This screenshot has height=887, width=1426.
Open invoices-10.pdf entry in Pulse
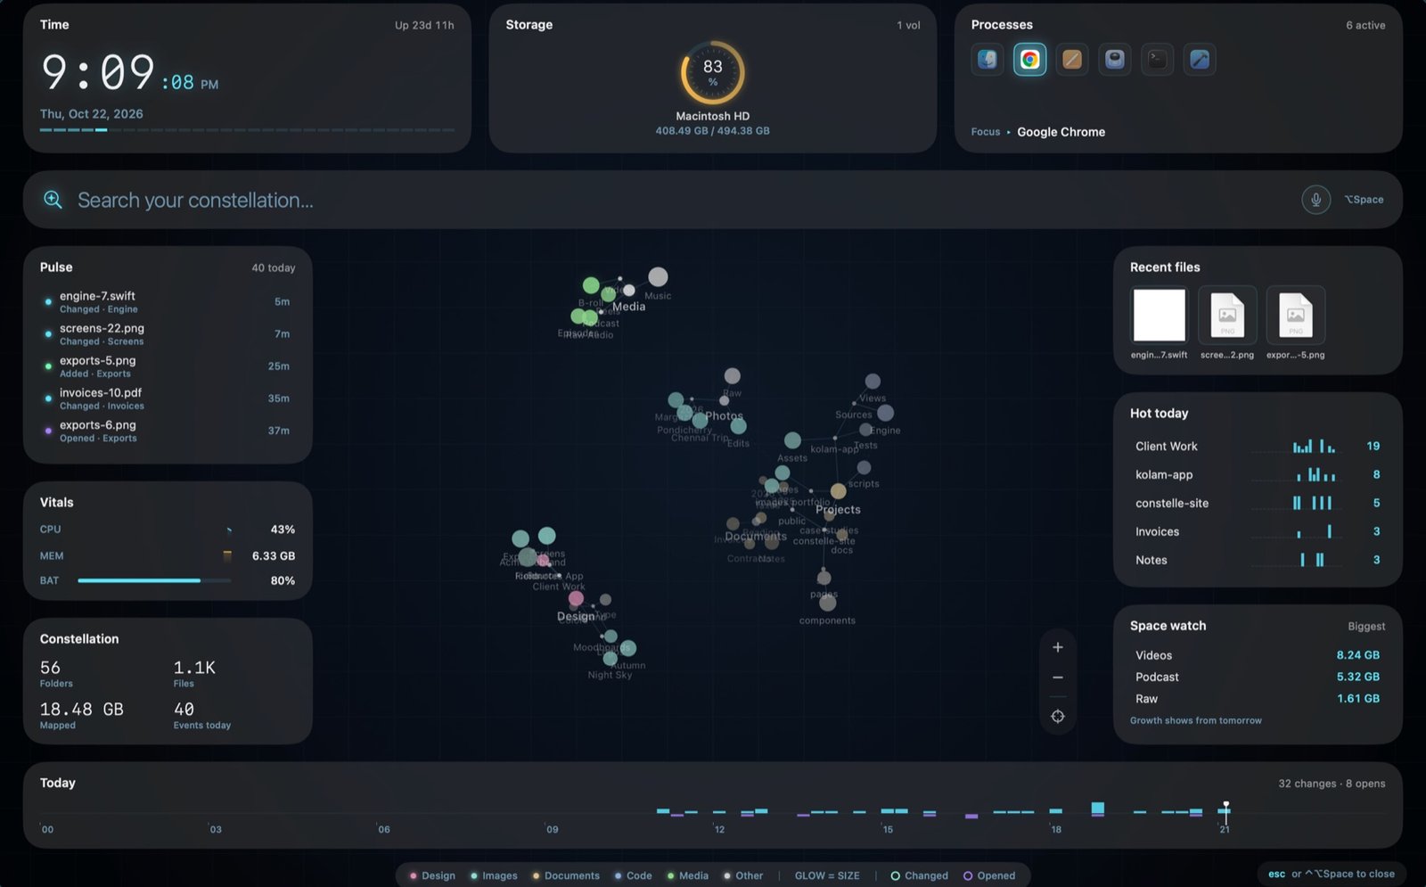click(x=168, y=398)
